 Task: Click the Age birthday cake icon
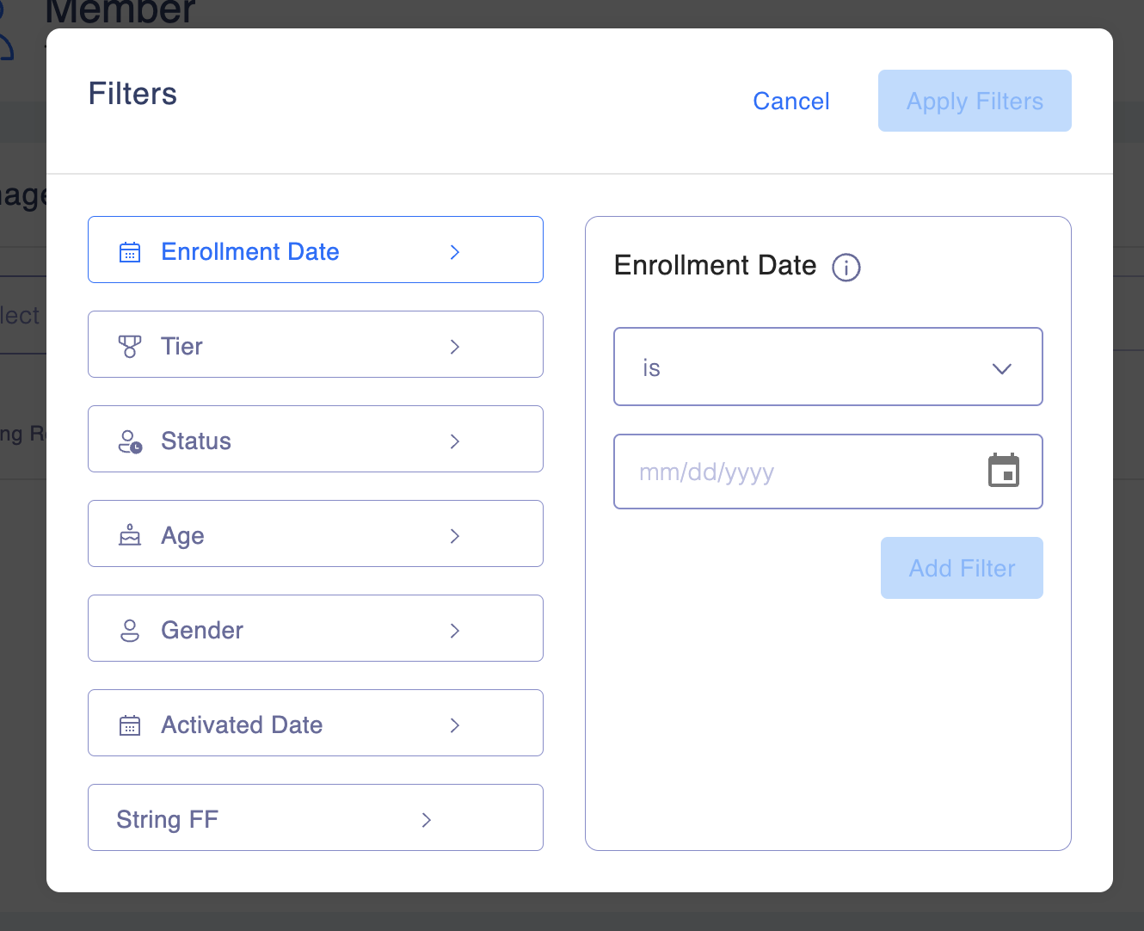tap(130, 536)
